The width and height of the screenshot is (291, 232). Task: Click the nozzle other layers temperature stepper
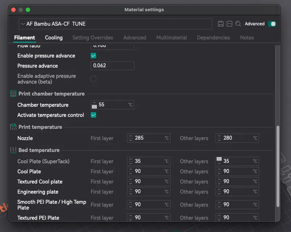point(219,138)
